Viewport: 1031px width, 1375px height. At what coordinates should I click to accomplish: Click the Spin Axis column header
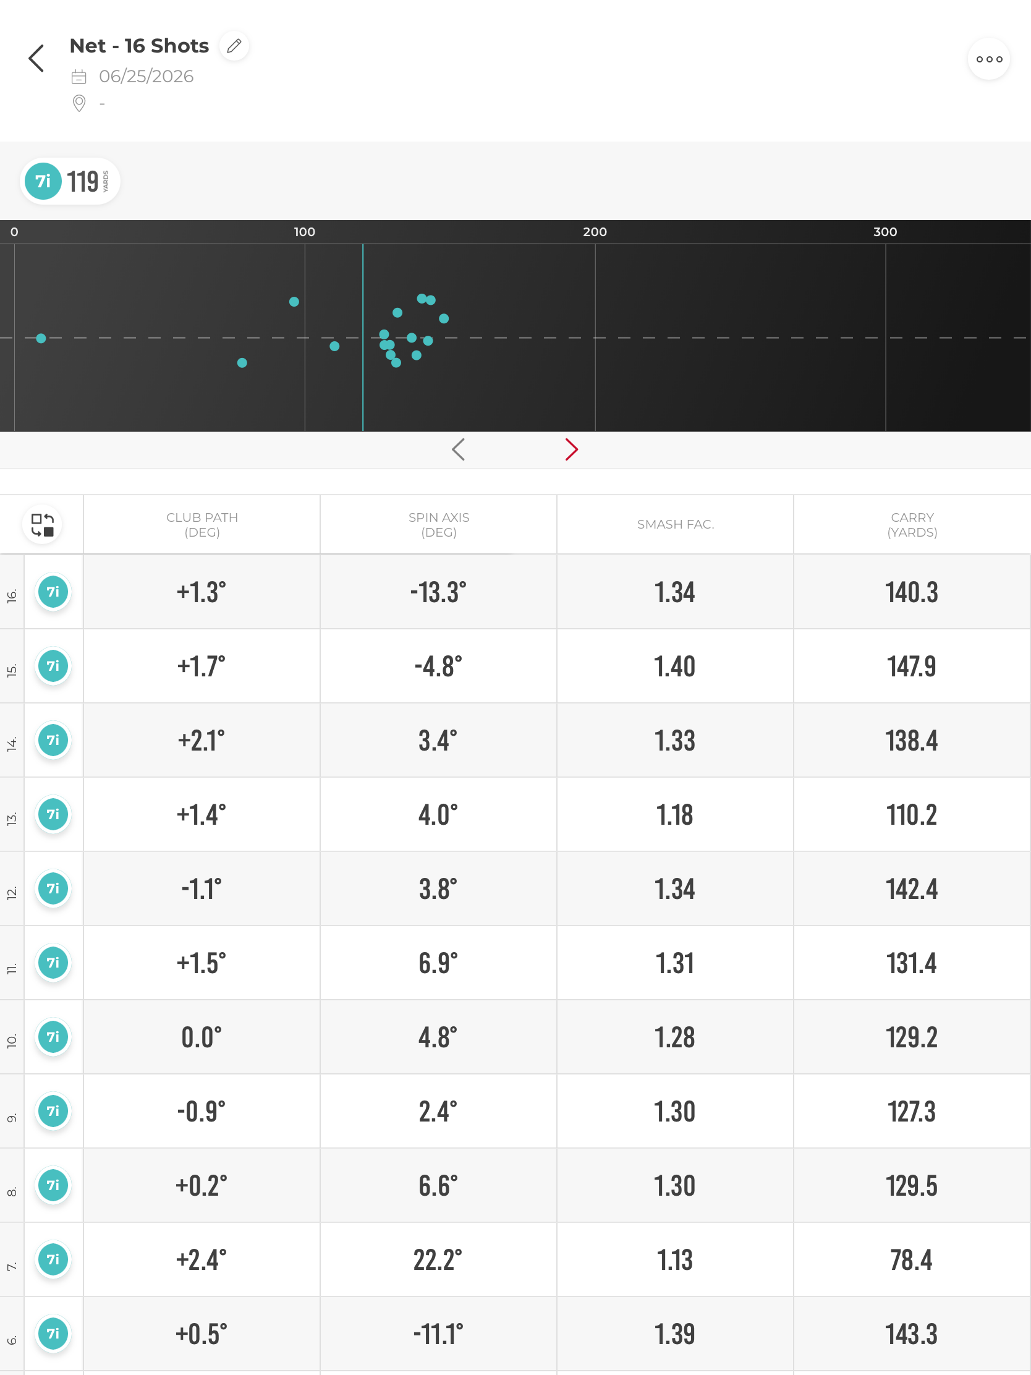click(439, 525)
